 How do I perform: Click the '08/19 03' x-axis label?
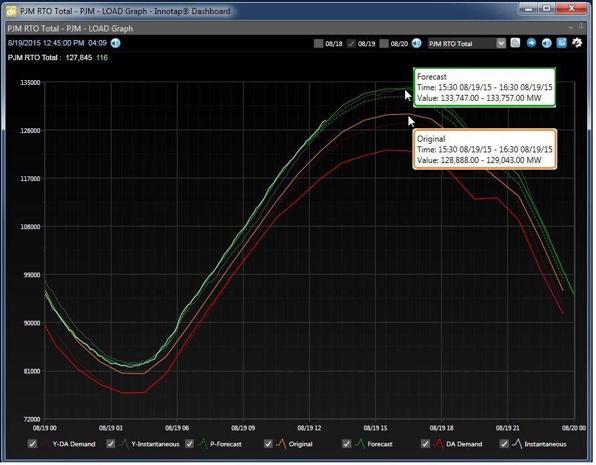111,428
